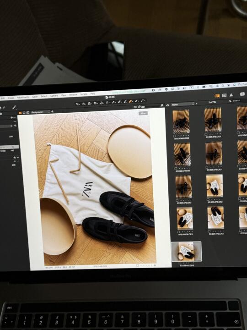Image resolution: width=247 pixels, height=330 pixels.
Task: Select the pointer Select cursor tool
Action: click(78, 104)
